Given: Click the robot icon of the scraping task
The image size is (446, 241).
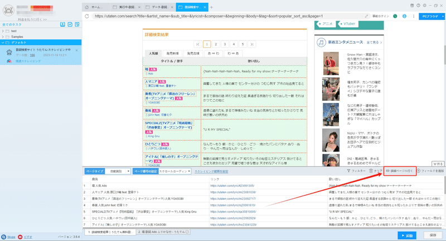Looking at the screenshot, I should [x=9, y=52].
